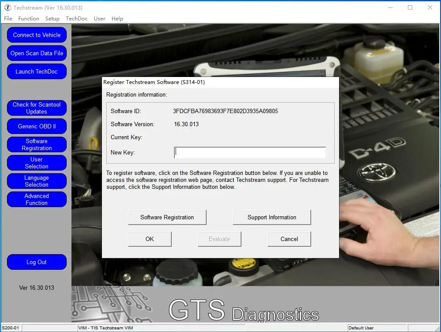Click the Log Out button
The image size is (441, 332).
pos(37,262)
